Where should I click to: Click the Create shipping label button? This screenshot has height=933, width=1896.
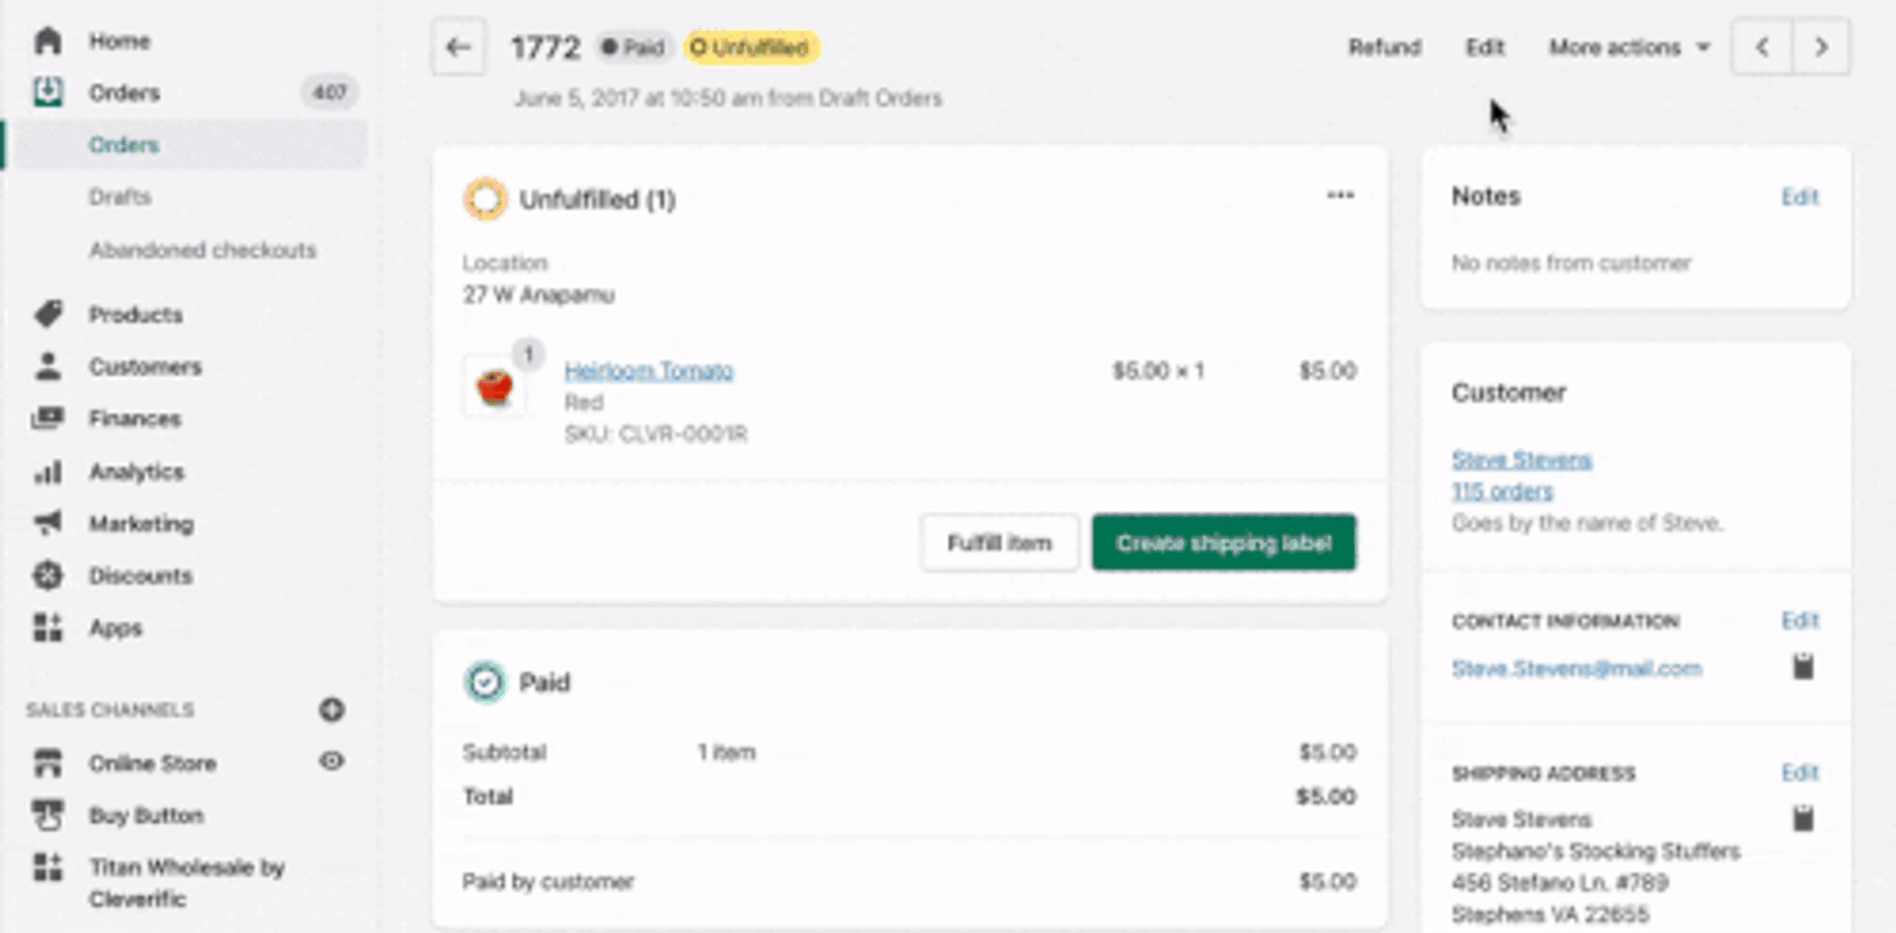click(1224, 542)
